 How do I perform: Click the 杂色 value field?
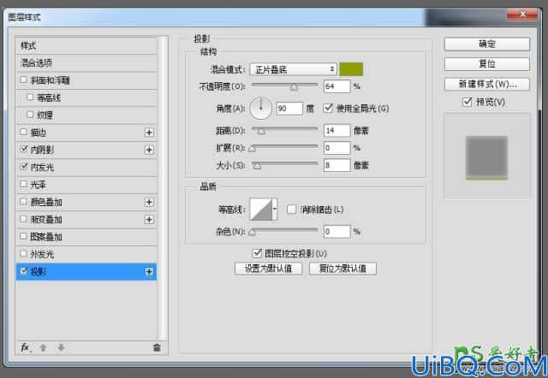[x=337, y=232]
